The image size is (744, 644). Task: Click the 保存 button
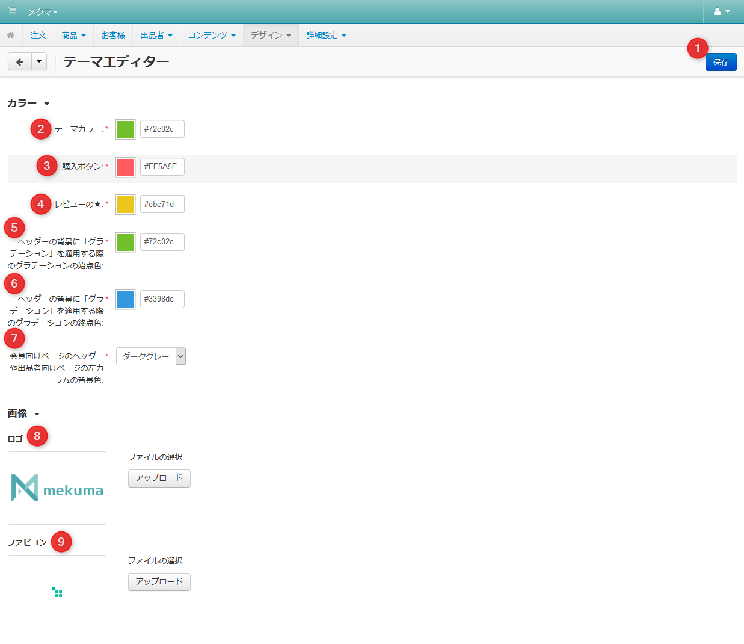(721, 62)
